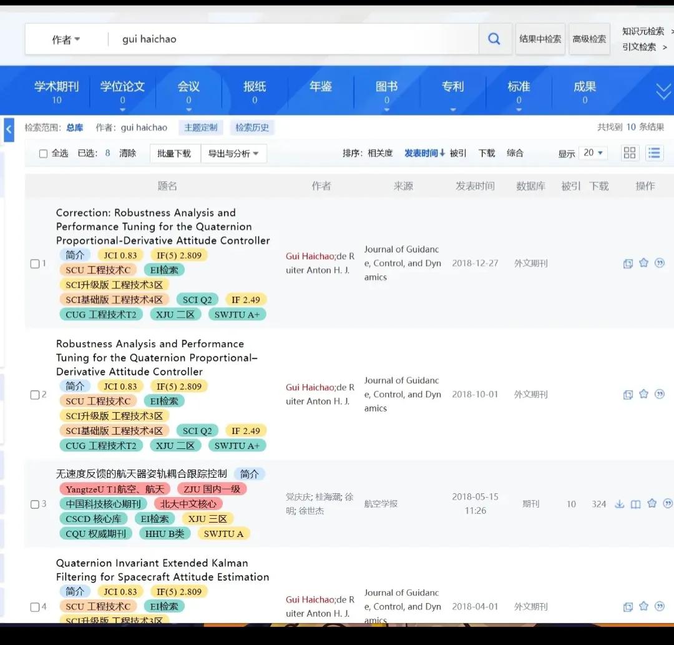Select checkbox for result 3
This screenshot has height=645, width=674.
35,505
